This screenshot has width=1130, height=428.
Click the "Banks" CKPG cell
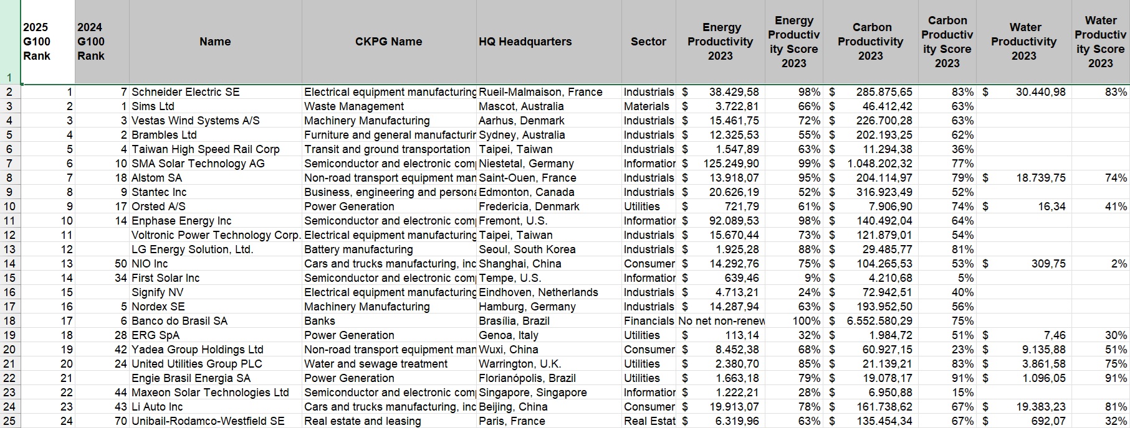[389, 321]
